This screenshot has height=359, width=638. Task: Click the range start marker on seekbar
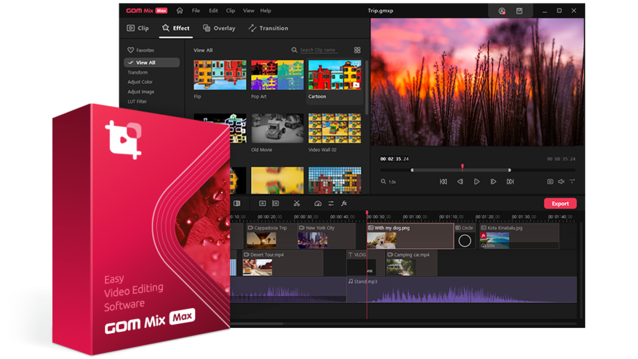coord(412,170)
